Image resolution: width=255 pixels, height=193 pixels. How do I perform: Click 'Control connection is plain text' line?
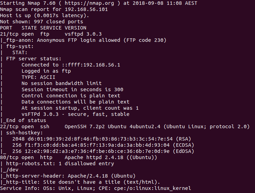pos(71,96)
